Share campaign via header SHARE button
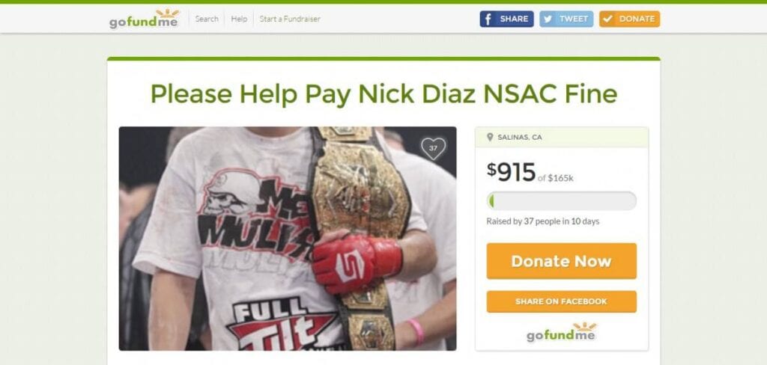Image resolution: width=767 pixels, height=365 pixels. pos(507,19)
